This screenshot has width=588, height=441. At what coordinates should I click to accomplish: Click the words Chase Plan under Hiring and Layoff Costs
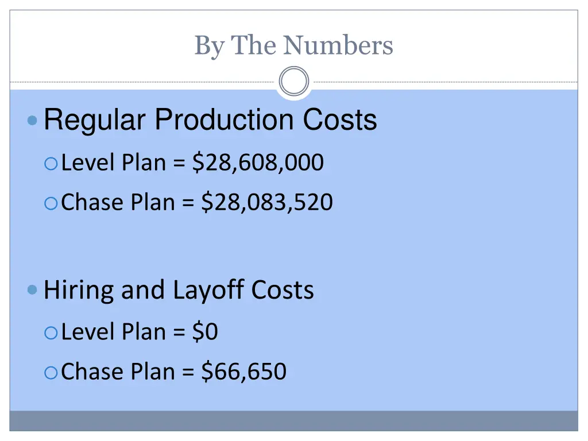[x=118, y=372]
